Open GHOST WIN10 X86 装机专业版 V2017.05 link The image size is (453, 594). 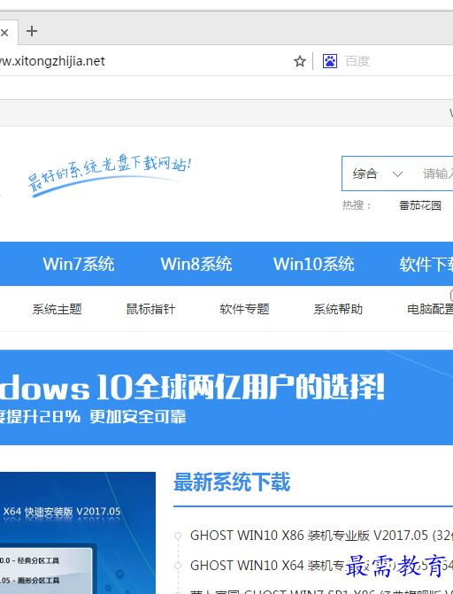321,536
